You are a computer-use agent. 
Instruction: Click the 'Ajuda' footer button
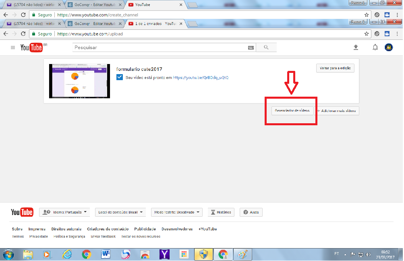(251, 212)
